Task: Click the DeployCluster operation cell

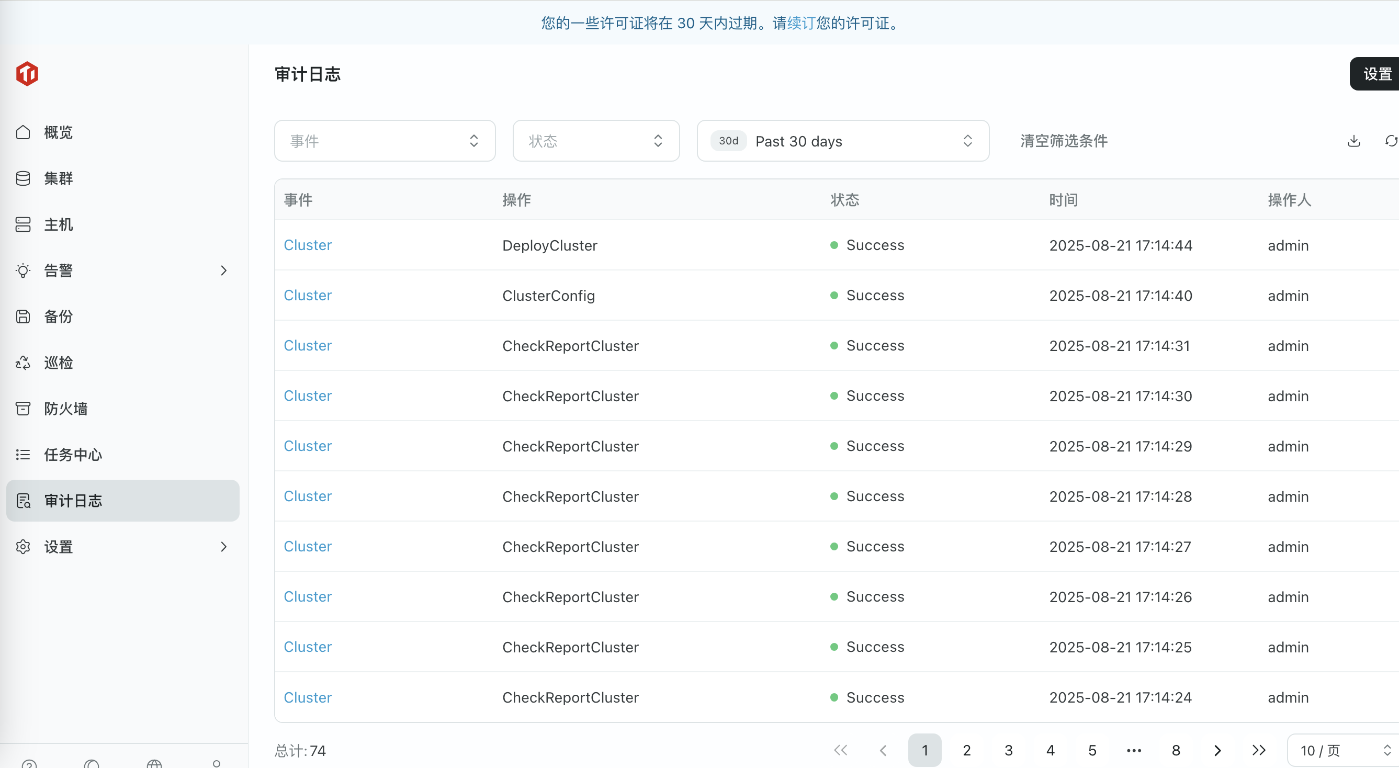Action: 549,245
